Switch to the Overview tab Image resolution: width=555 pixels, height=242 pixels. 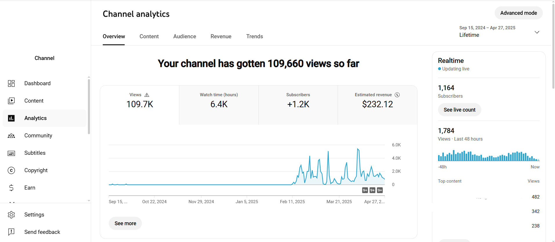pos(114,37)
